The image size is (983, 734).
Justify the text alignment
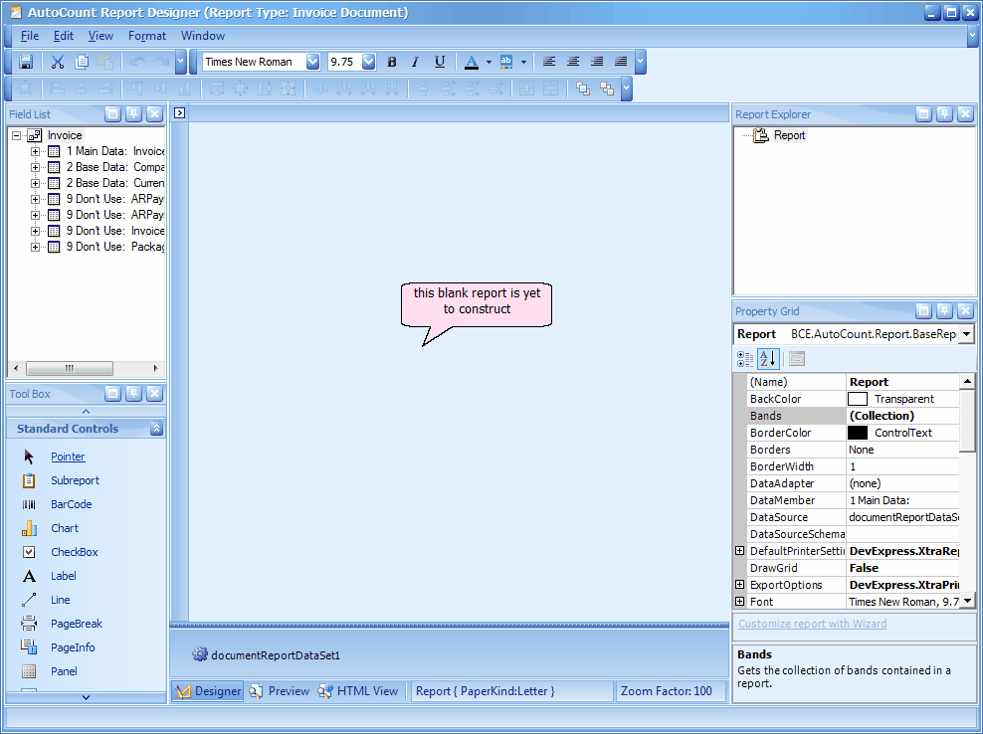pyautogui.click(x=621, y=62)
